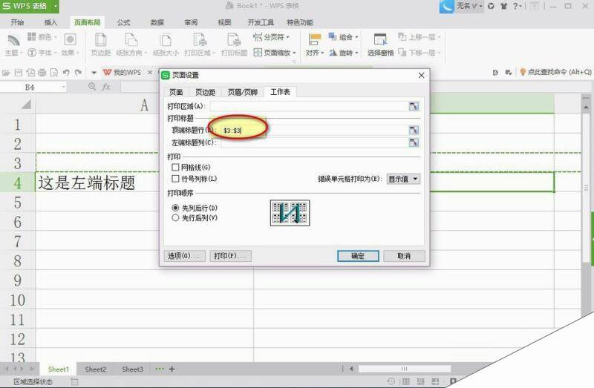This screenshot has width=594, height=388.
Task: Switch to the 公式 ribbon tab
Action: tap(123, 22)
